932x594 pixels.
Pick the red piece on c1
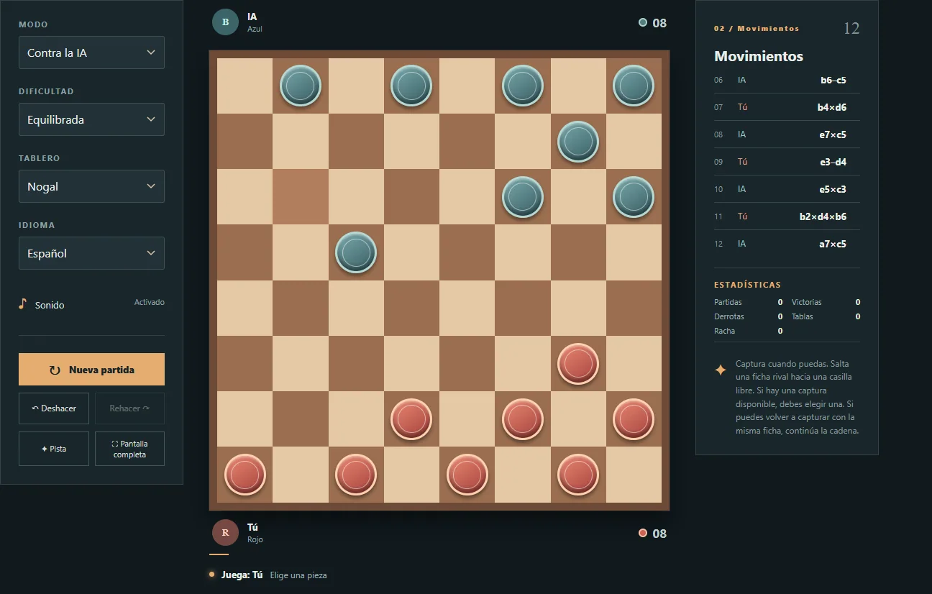[356, 475]
